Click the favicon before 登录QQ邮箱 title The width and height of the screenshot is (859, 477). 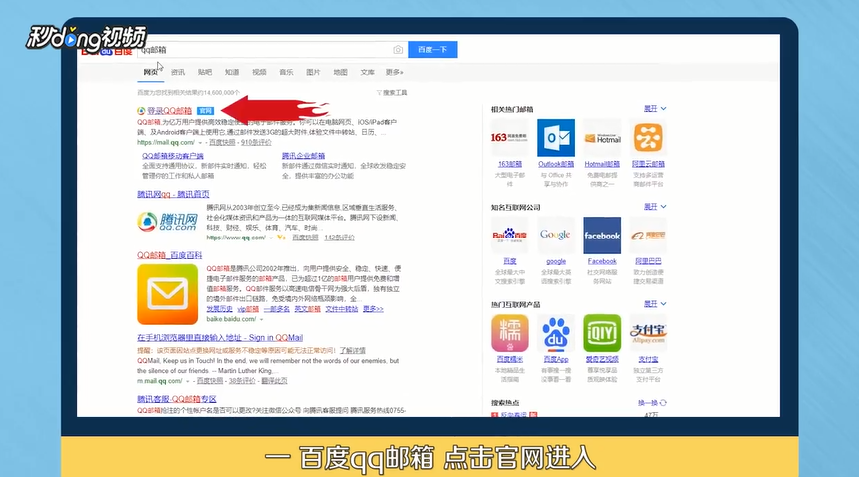click(141, 111)
